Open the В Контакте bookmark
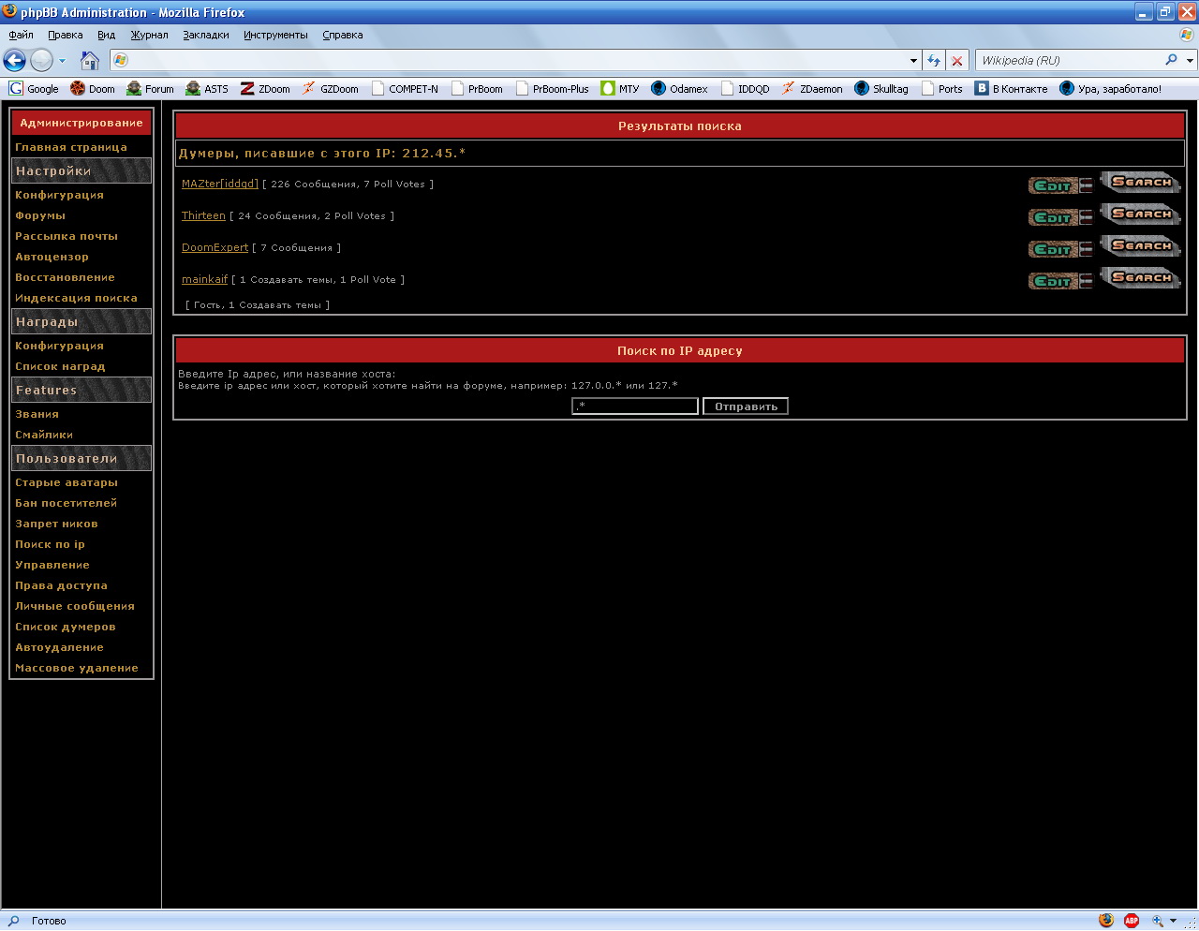 [x=1011, y=89]
